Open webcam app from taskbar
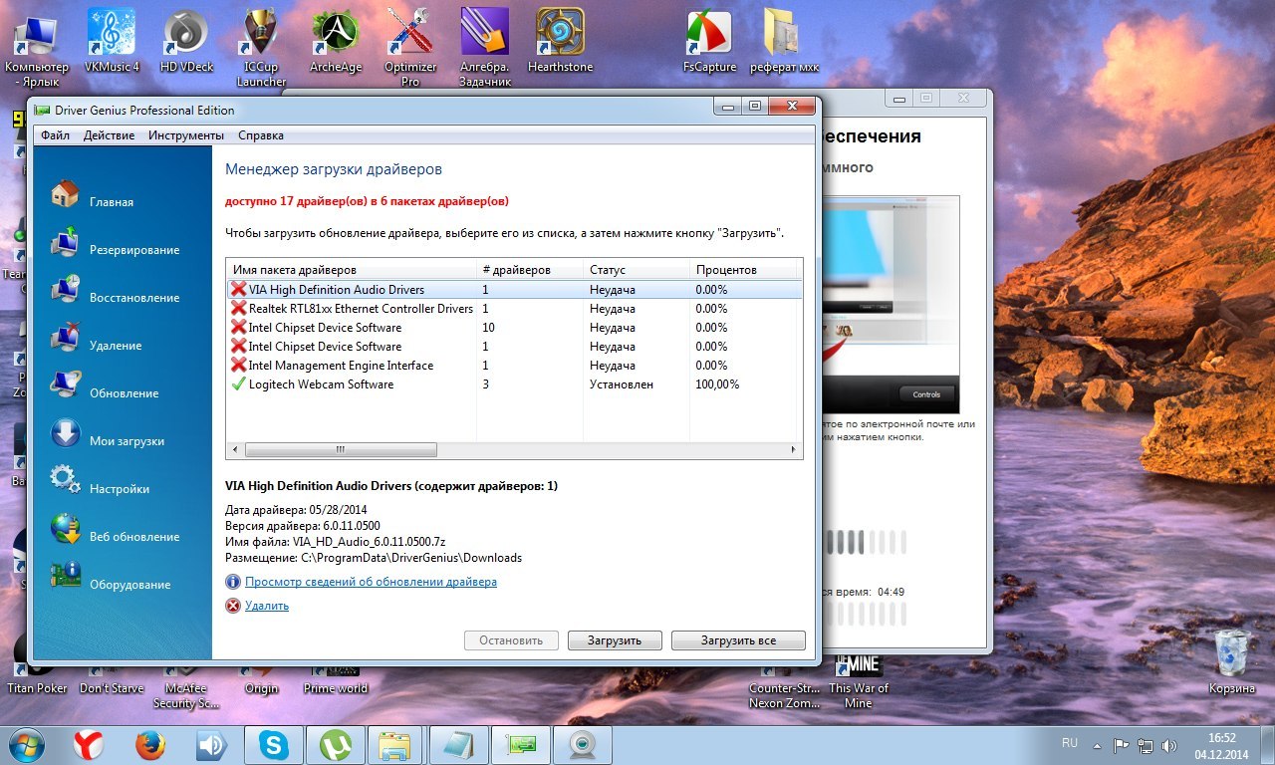Image resolution: width=1275 pixels, height=765 pixels. [582, 745]
